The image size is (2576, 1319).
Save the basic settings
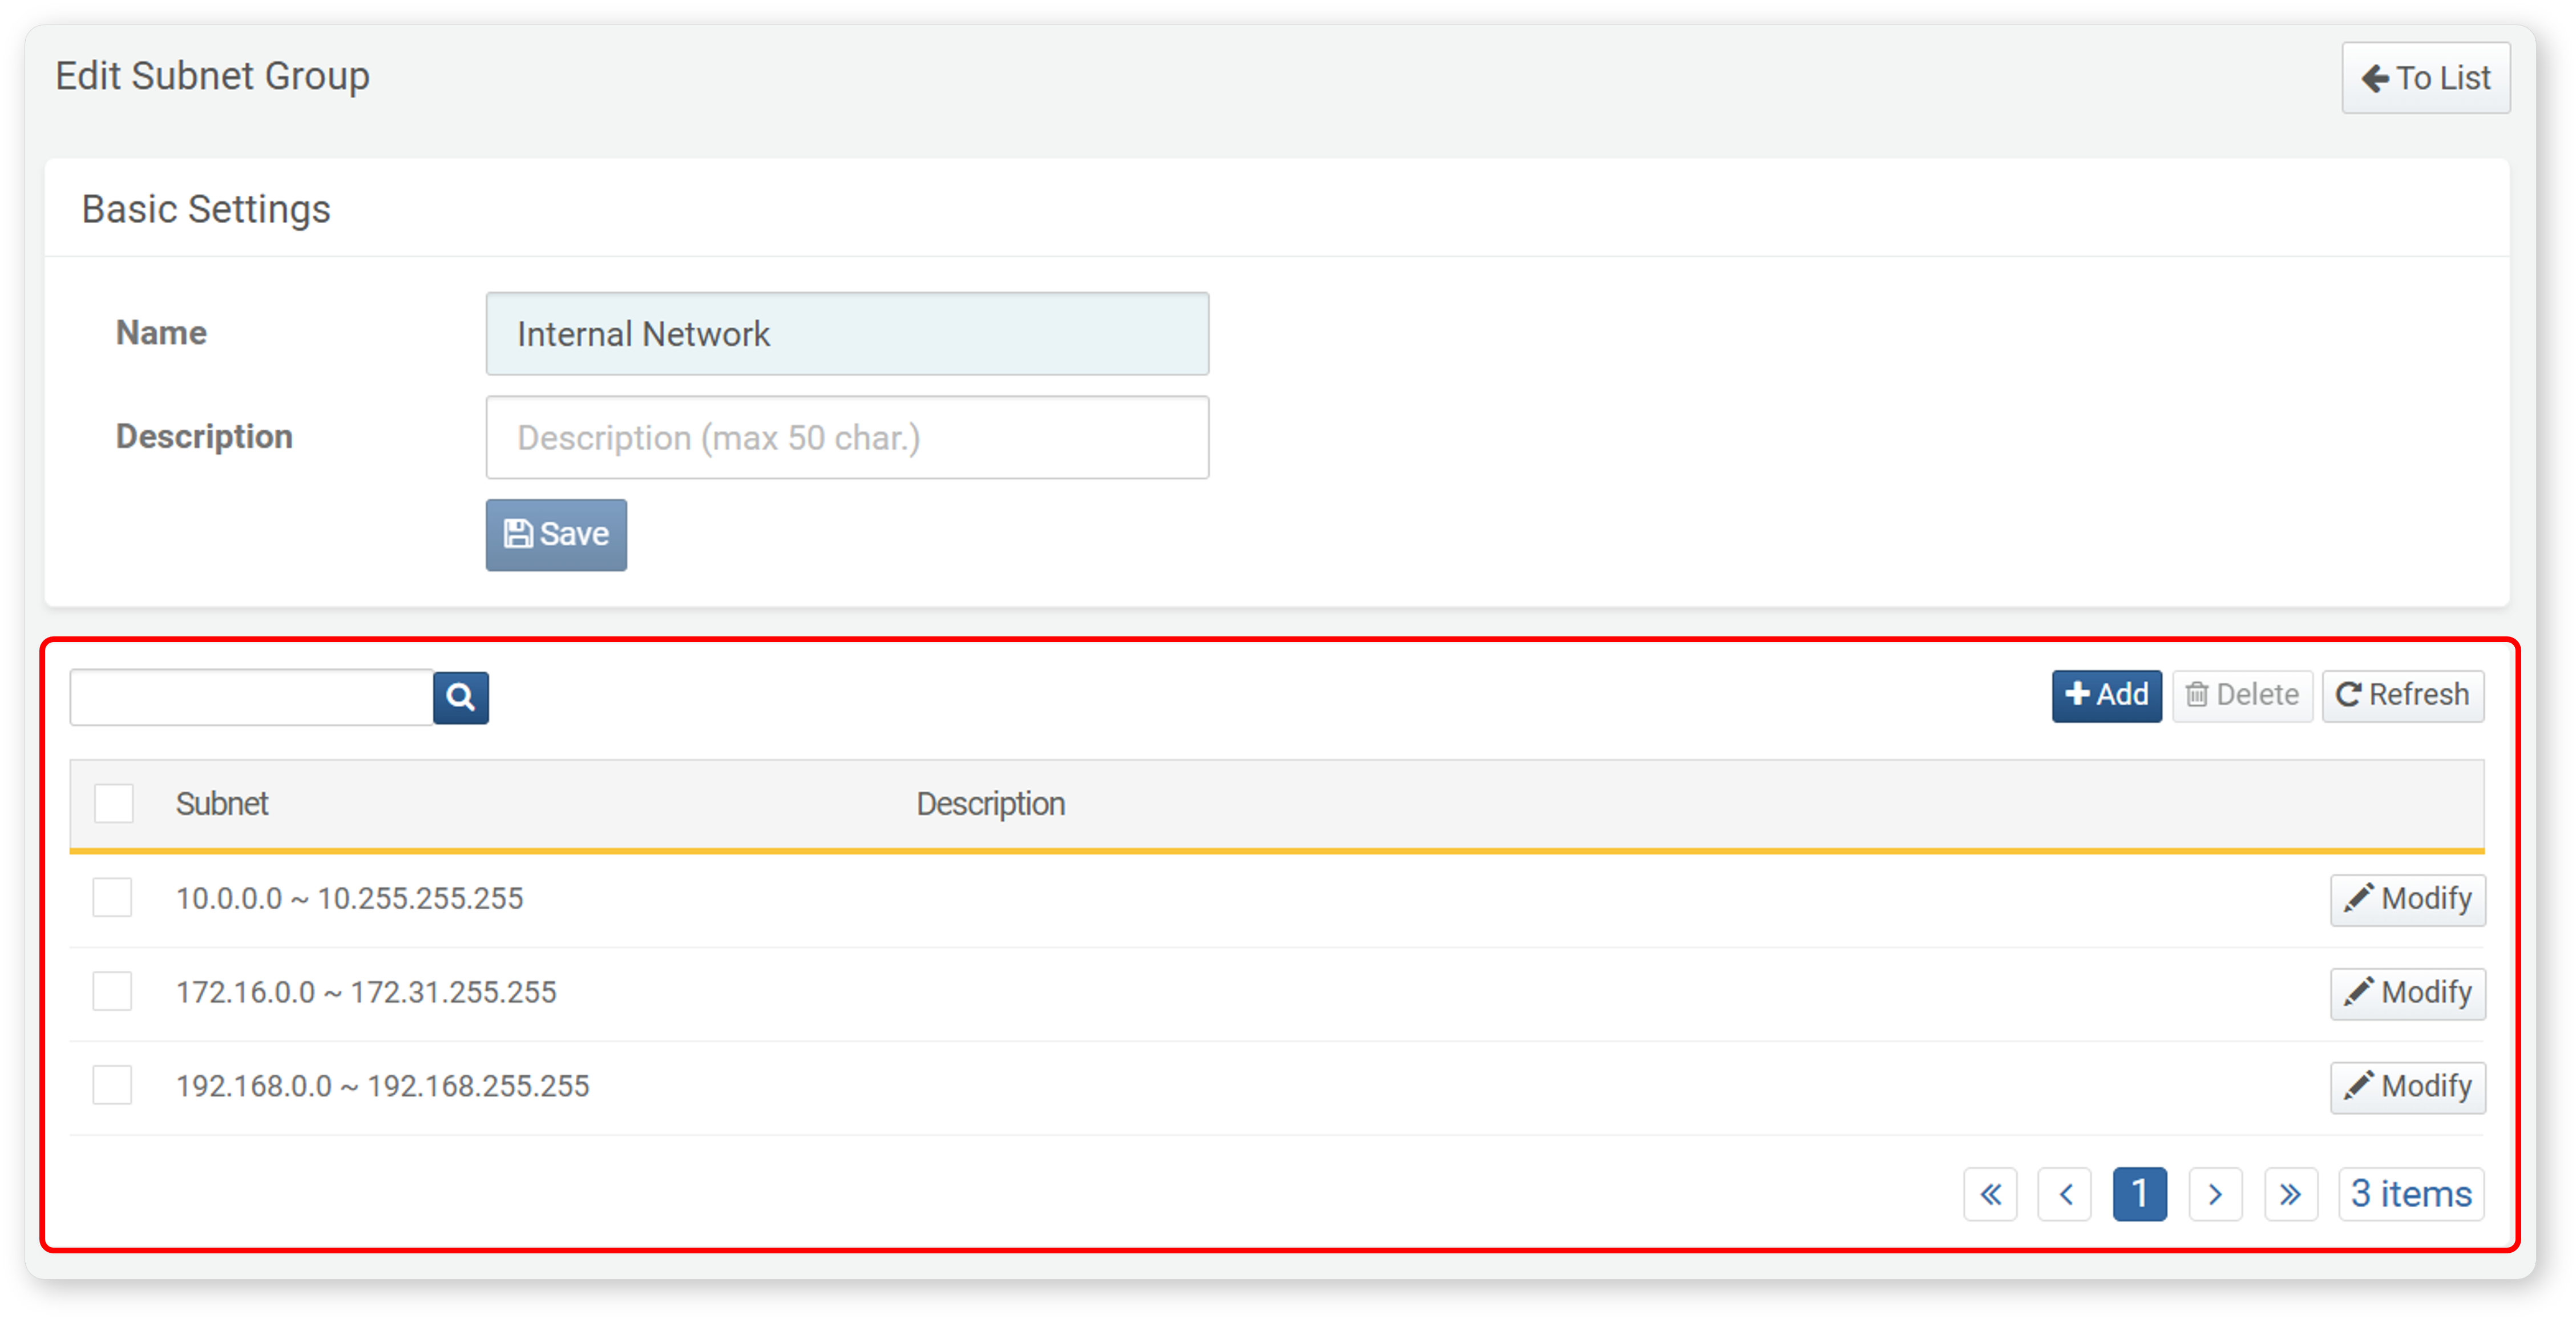[556, 535]
